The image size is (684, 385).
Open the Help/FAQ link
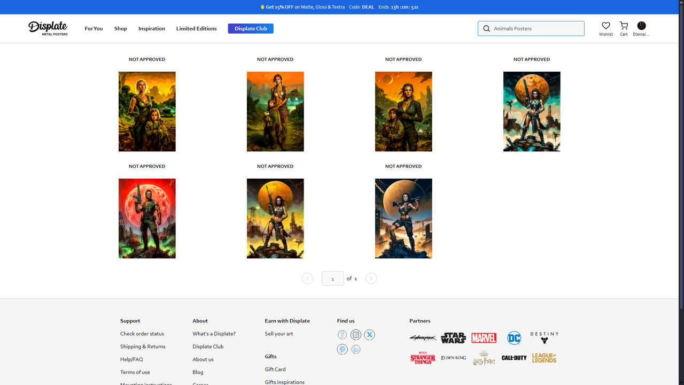[x=131, y=359]
